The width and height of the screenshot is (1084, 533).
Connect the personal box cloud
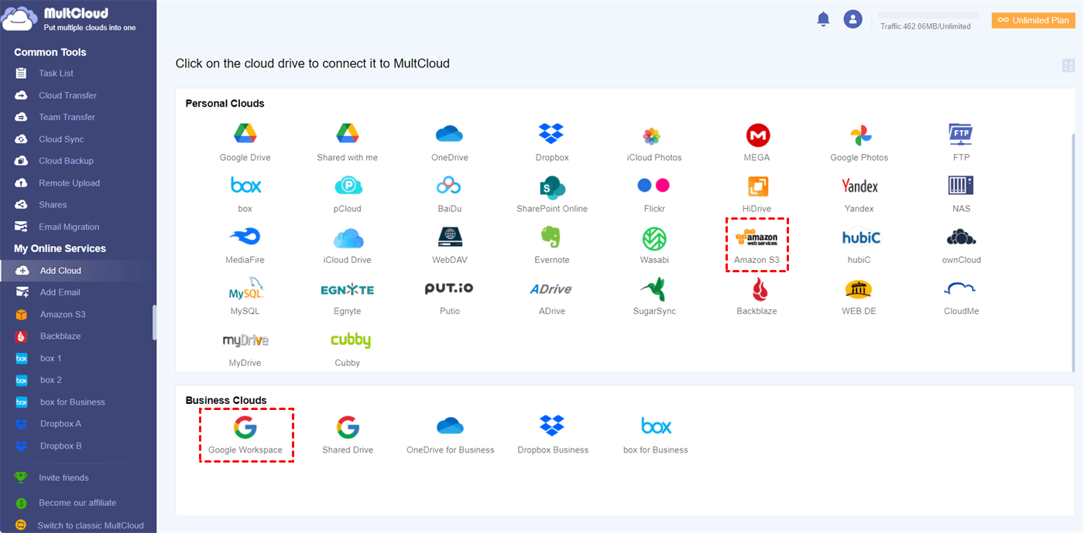click(x=245, y=186)
